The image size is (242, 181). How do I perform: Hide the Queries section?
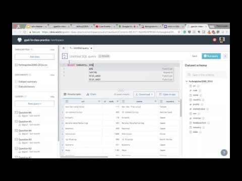52,97
